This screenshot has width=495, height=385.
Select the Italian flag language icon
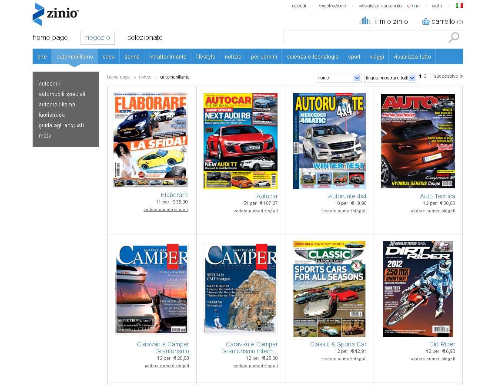tap(459, 5)
